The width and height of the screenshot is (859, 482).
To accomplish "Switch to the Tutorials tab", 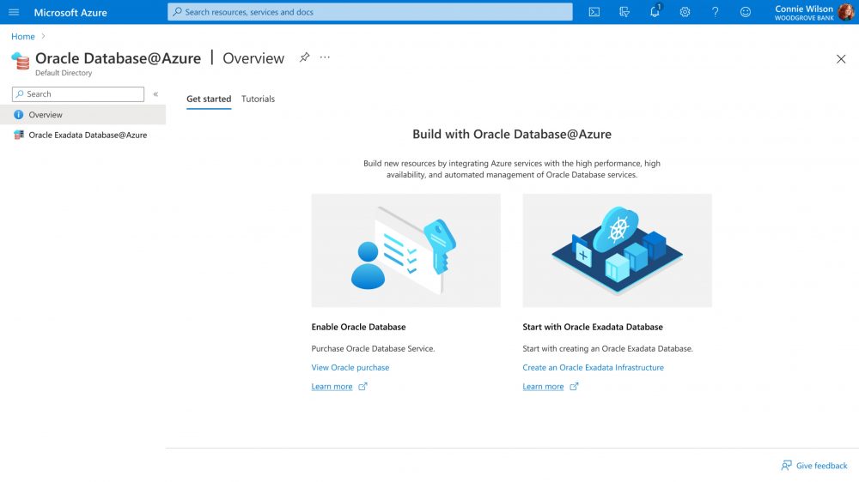I will tap(258, 99).
